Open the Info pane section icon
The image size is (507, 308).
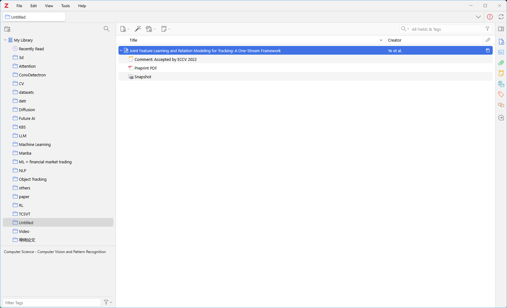[x=501, y=42]
